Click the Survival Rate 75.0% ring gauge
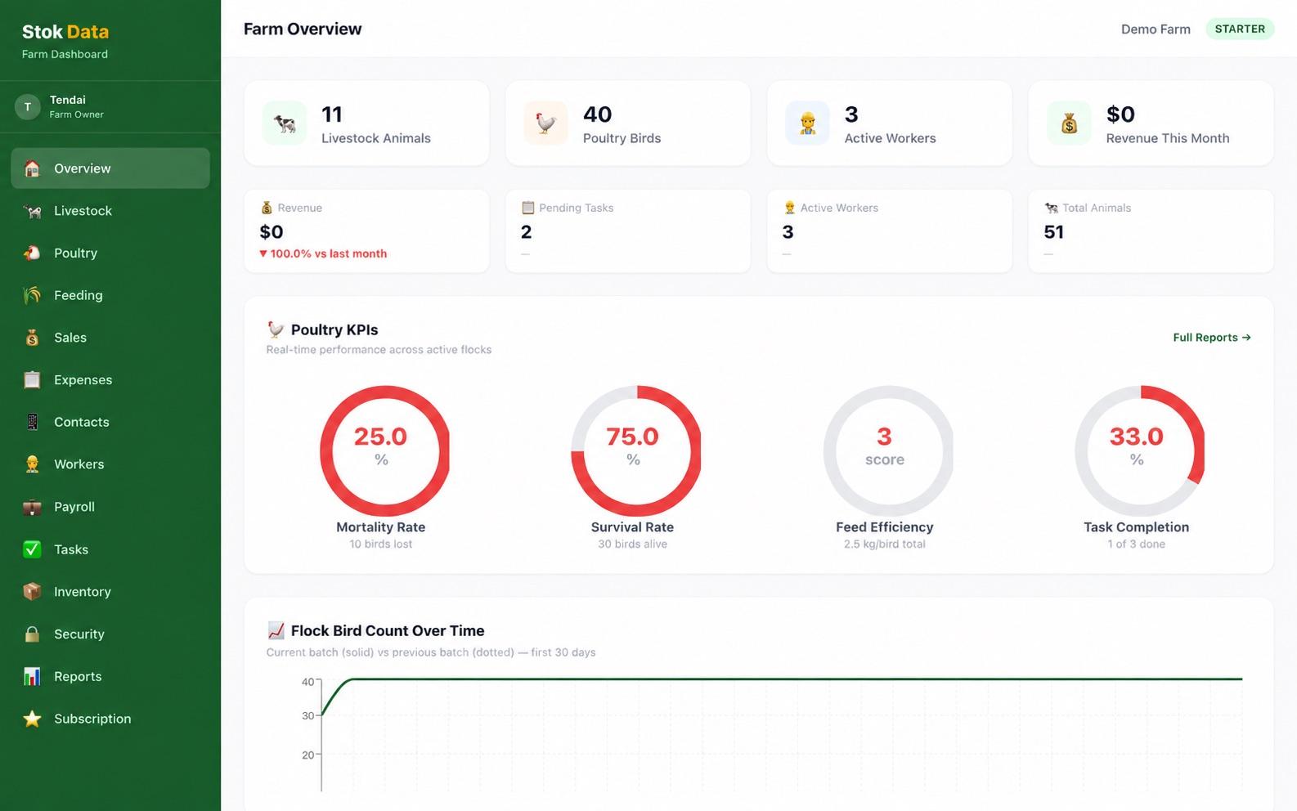This screenshot has width=1297, height=811. 635,450
